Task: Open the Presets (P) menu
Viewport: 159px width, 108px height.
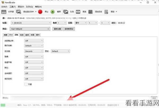Action: 21,7
